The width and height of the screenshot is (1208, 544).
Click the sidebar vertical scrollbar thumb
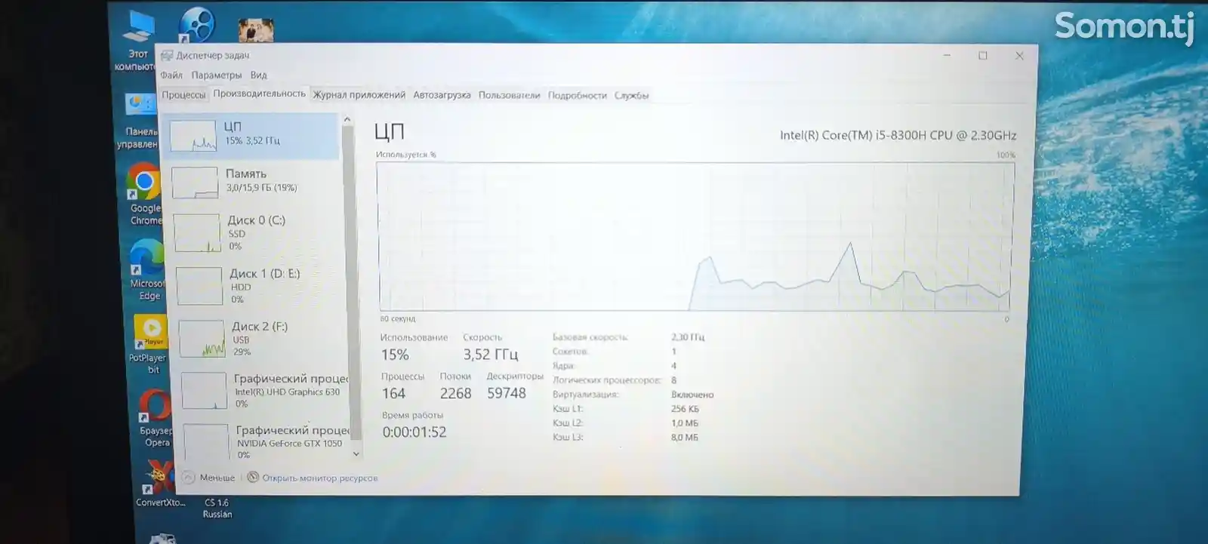tap(352, 283)
